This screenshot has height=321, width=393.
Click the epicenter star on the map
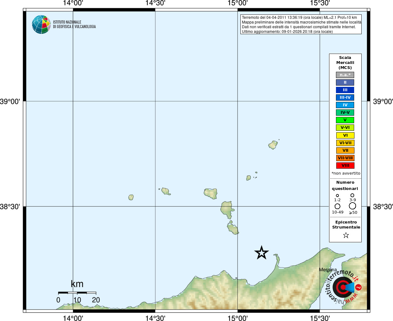point(262,253)
